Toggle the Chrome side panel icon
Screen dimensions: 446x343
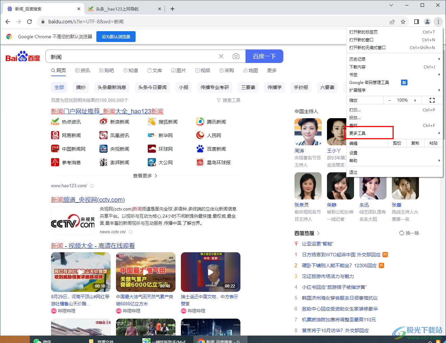point(417,22)
